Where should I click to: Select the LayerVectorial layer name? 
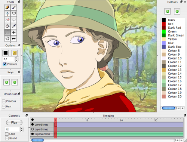(42, 134)
